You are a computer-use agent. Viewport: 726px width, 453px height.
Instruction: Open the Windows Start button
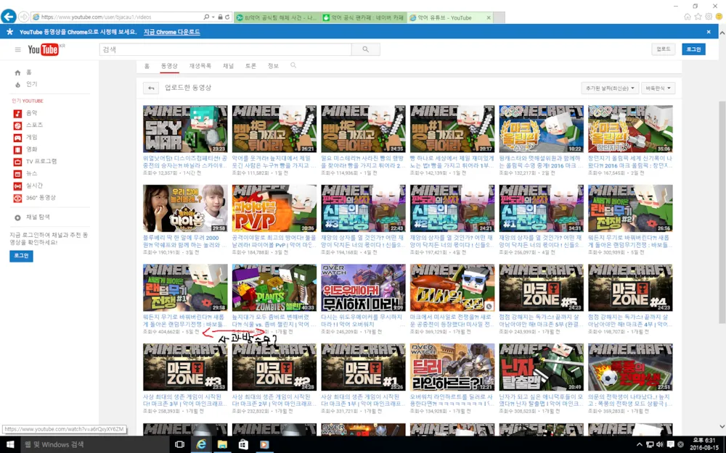click(x=10, y=444)
